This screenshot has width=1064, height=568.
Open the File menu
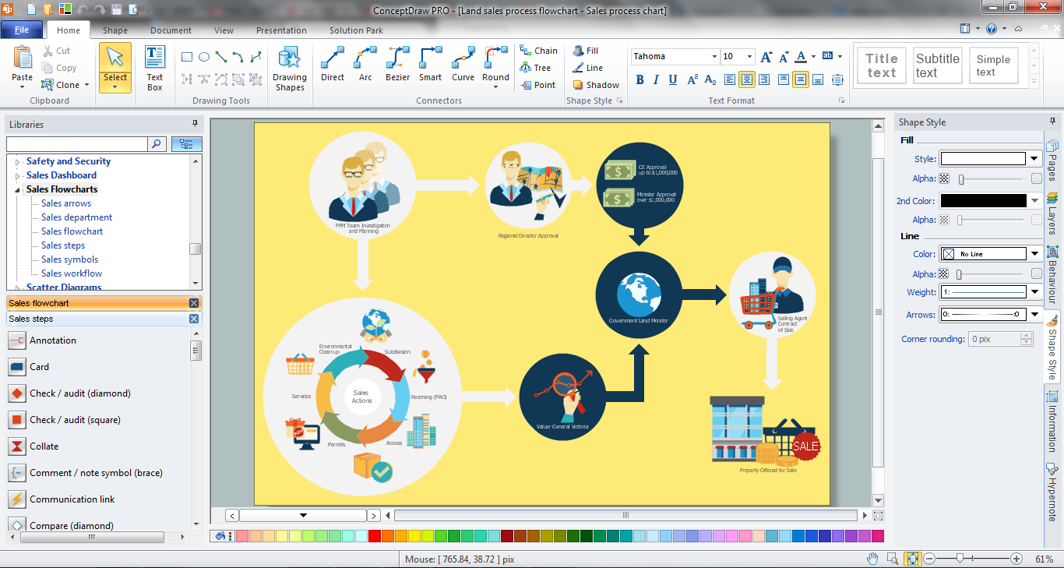22,30
